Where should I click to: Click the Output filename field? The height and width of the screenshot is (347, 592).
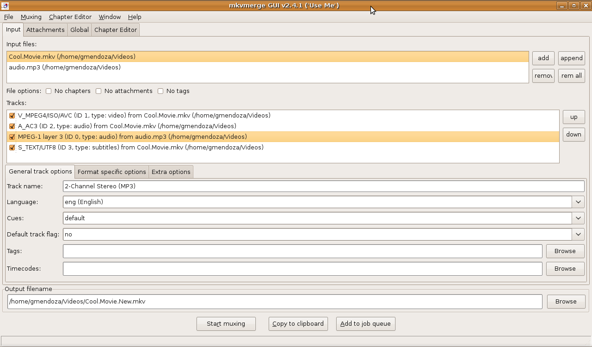coord(275,301)
